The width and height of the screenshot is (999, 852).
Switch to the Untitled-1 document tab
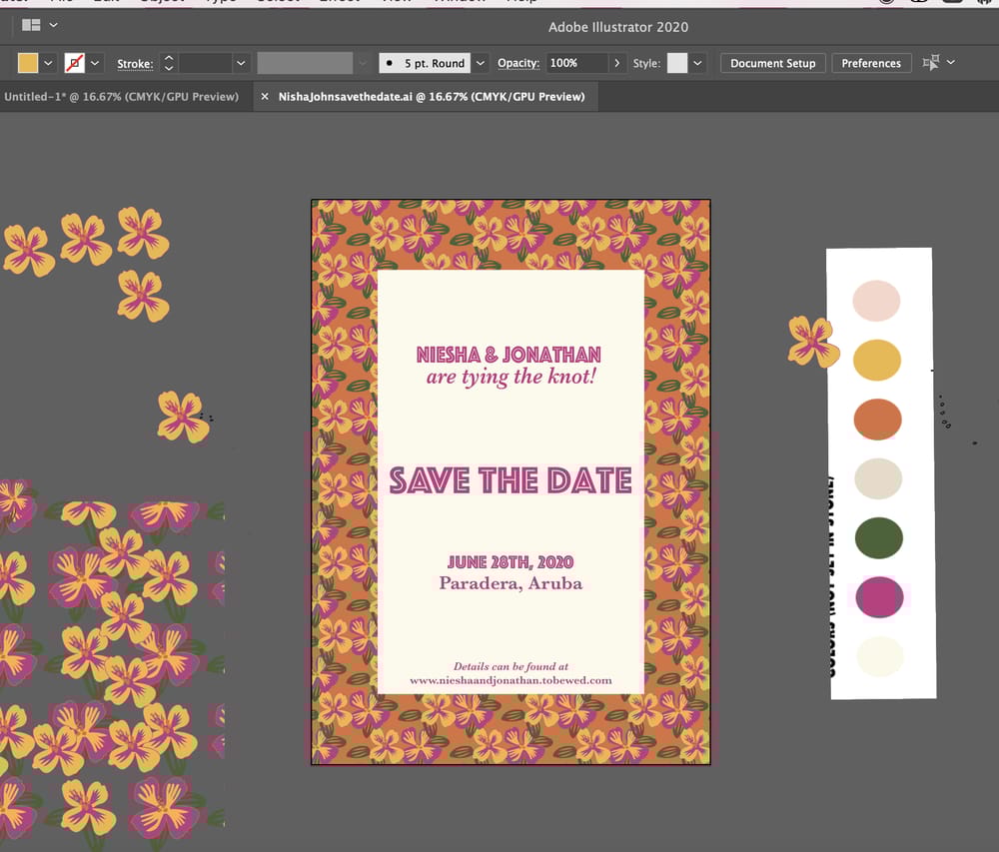tap(121, 97)
